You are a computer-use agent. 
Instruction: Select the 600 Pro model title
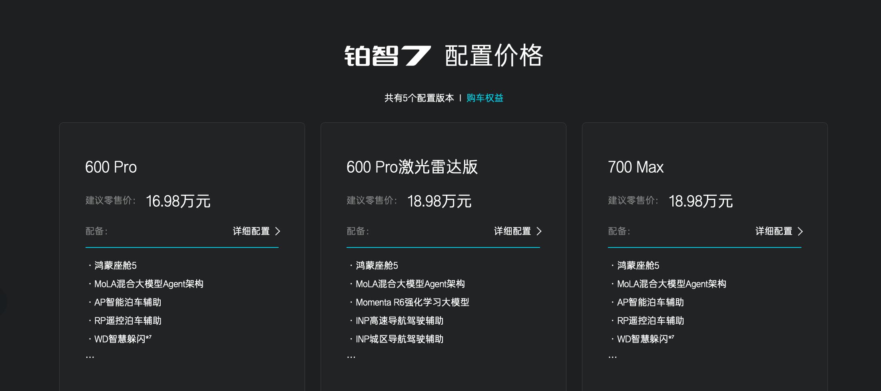pyautogui.click(x=111, y=167)
